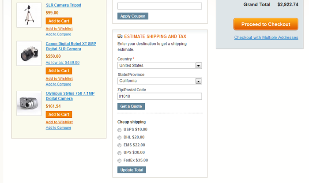Add SLR Camera Tripod to cart

click(x=59, y=21)
